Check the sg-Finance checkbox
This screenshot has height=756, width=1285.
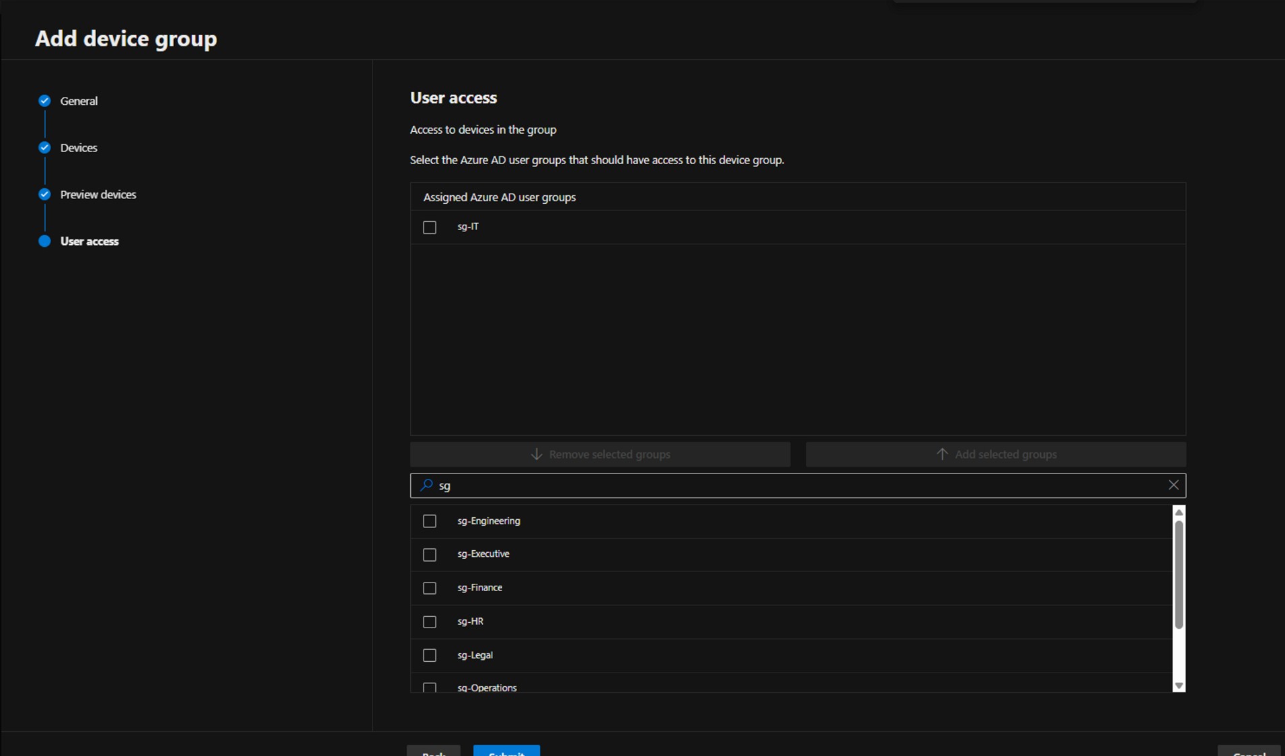point(430,589)
